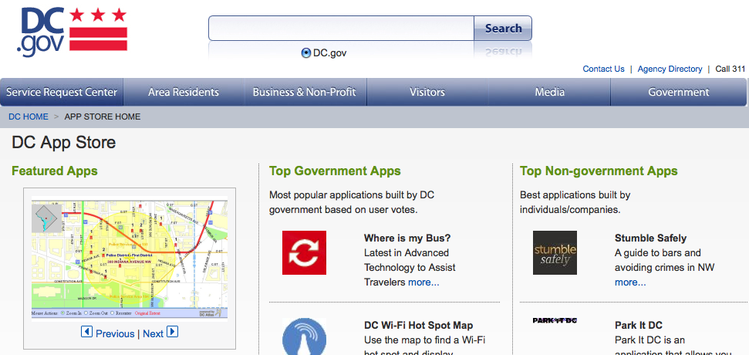
Task: Click the Search button
Action: click(x=503, y=29)
